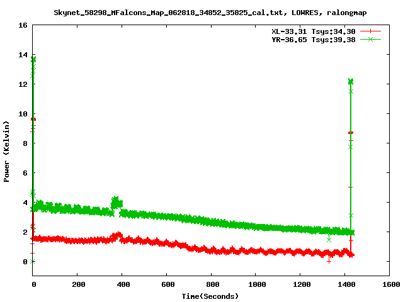The width and height of the screenshot is (403, 302).
Task: Click the x-axis tick label 200
Action: (78, 284)
